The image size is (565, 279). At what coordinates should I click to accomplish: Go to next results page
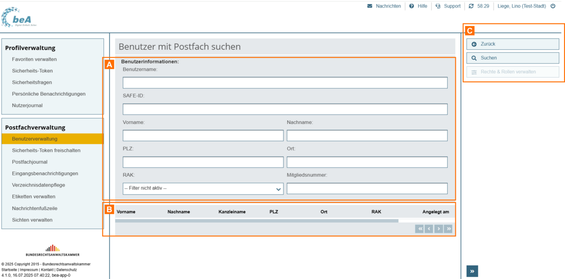pos(439,229)
